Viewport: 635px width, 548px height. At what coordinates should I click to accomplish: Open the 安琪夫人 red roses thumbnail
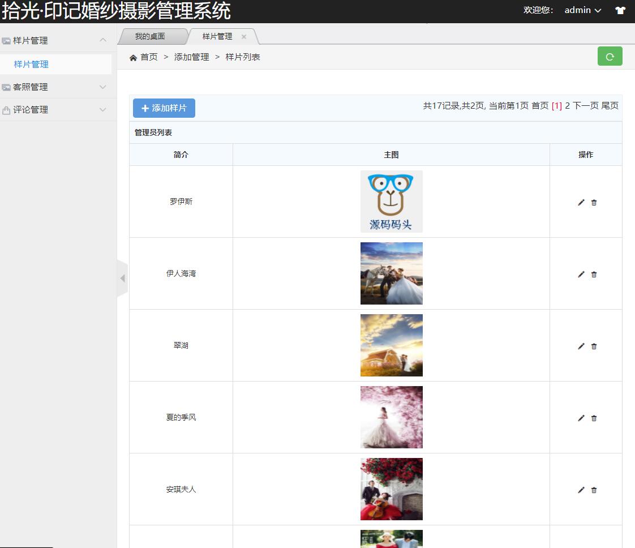(x=392, y=489)
